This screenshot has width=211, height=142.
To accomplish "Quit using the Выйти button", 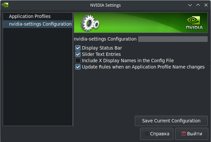I will coord(192,134).
